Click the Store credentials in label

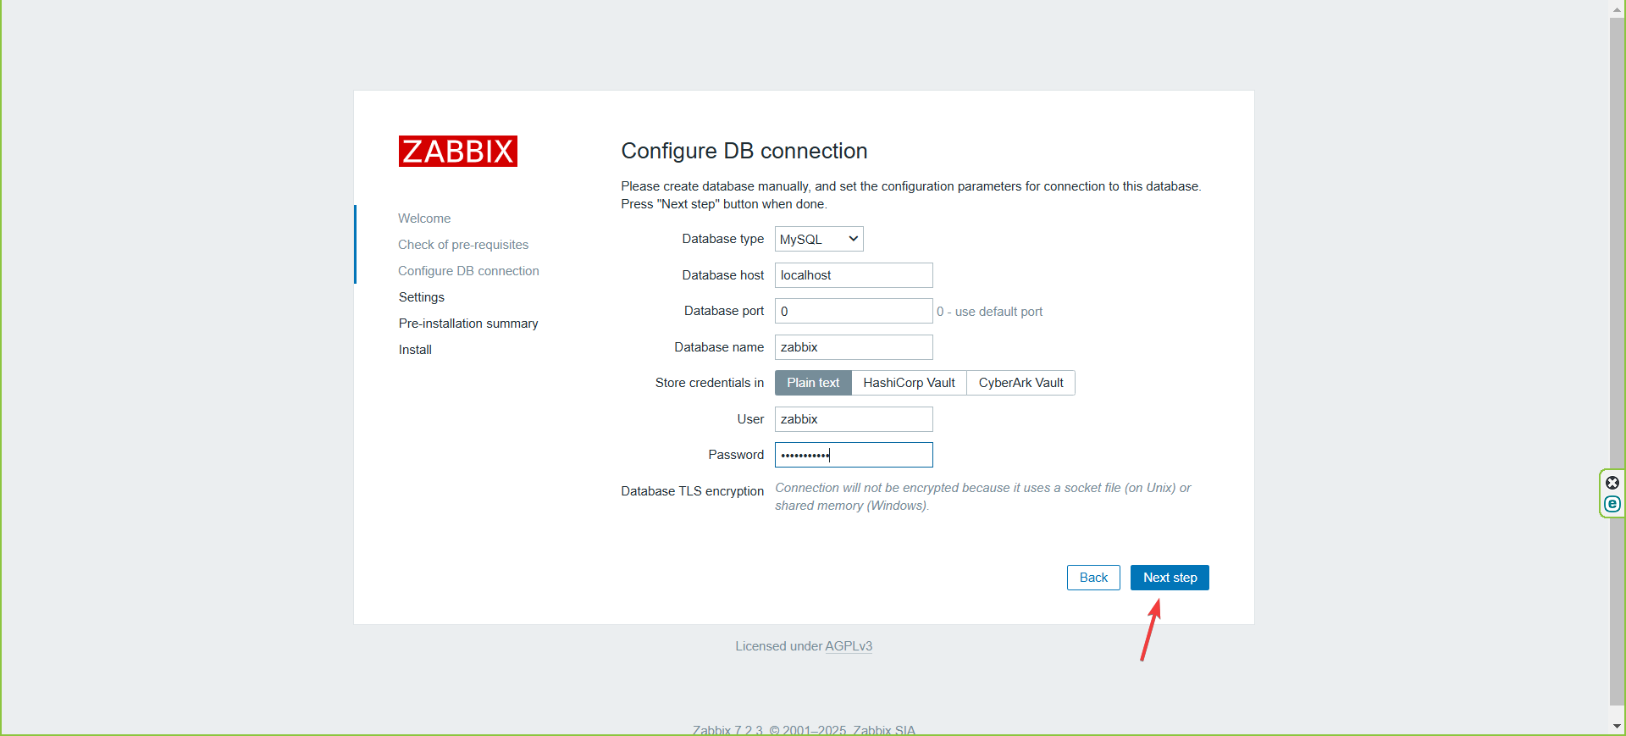710,383
